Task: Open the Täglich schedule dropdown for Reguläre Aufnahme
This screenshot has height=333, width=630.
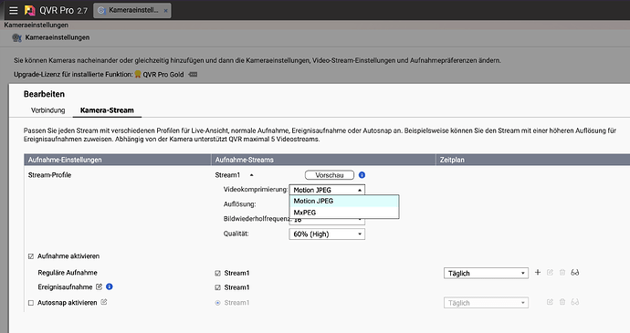Action: click(486, 273)
